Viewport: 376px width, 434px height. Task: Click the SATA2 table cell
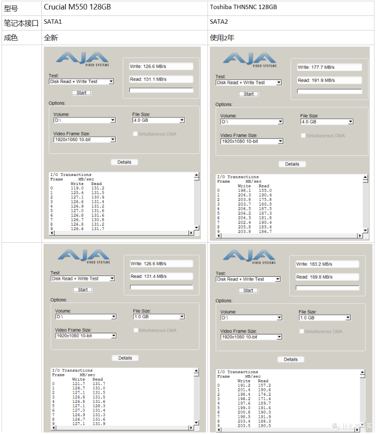[x=291, y=23]
